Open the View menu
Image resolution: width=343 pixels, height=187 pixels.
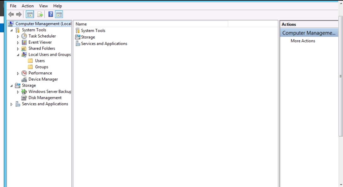click(43, 6)
